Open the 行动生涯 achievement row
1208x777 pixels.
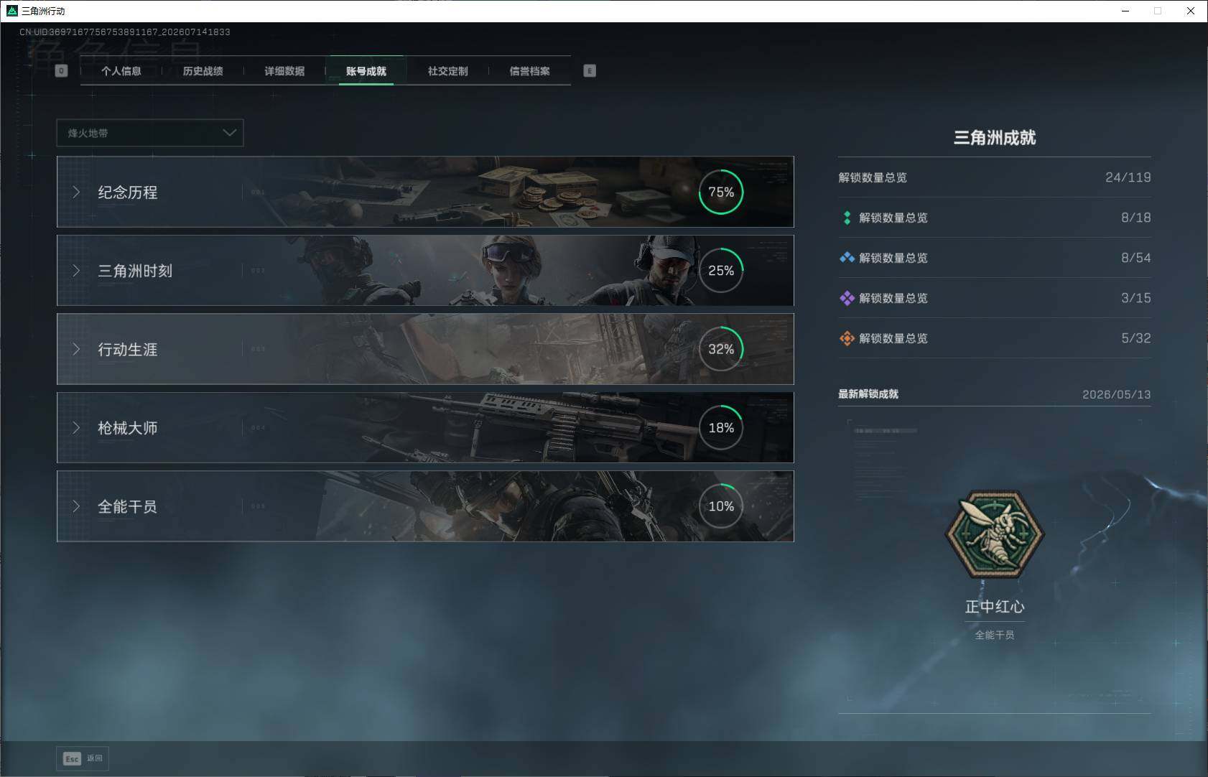pos(425,349)
